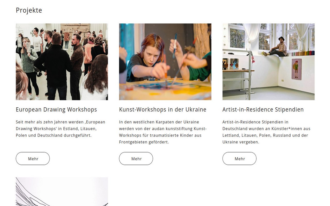Click description about Künstler*innen from Lettland
Image resolution: width=330 pixels, height=206 pixels.
266,132
